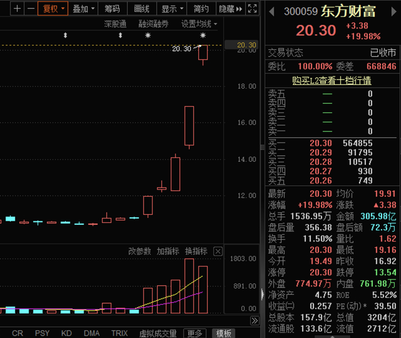
Task: Click the 买五 price 20.26
Action: click(x=321, y=181)
